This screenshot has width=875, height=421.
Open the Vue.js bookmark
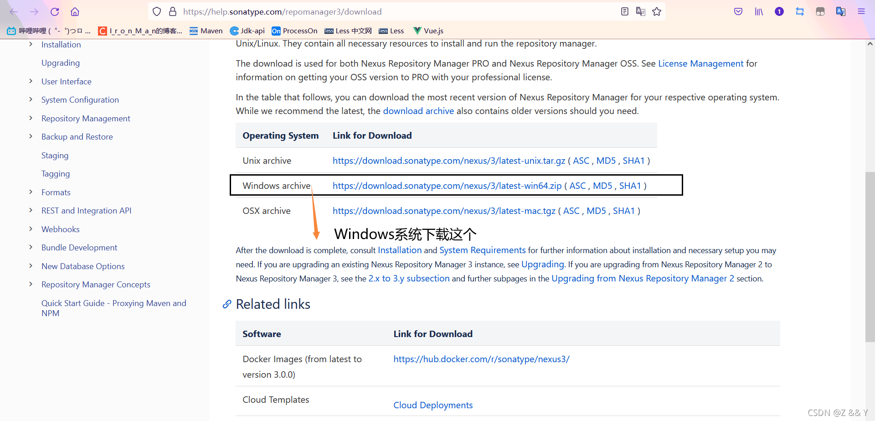428,31
